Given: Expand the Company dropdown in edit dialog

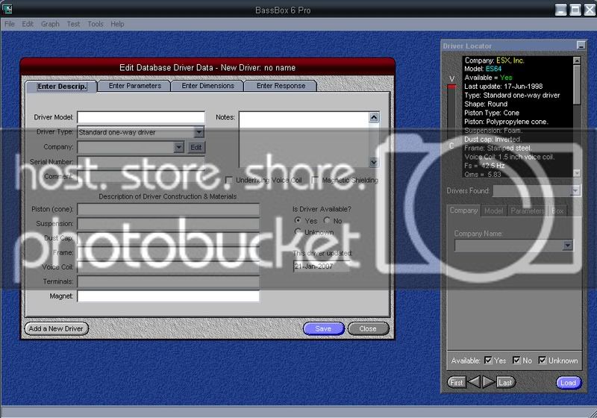Looking at the screenshot, I should pos(178,147).
